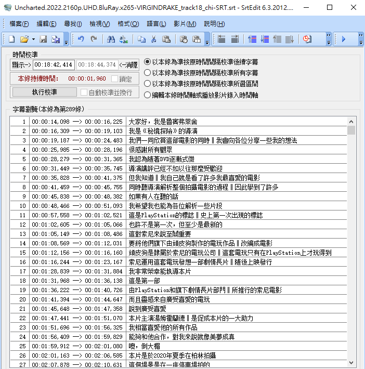Select row 13 這對索尼來說至關重要
The image size is (365, 369).
(178, 234)
